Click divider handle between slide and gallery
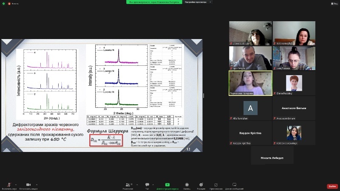This screenshot has width=340, height=191. [204, 95]
